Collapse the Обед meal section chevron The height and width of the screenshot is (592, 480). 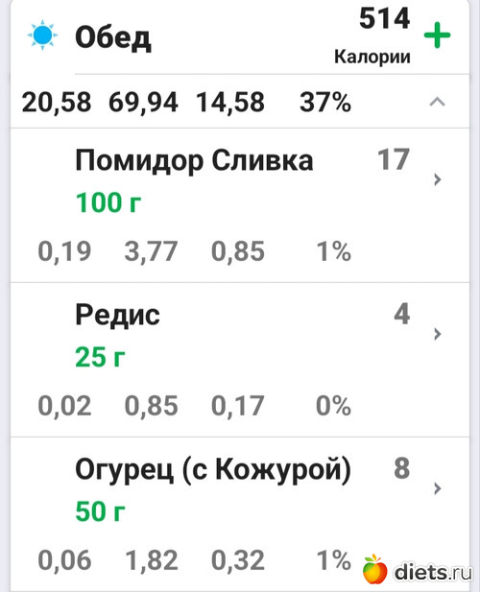(x=438, y=102)
